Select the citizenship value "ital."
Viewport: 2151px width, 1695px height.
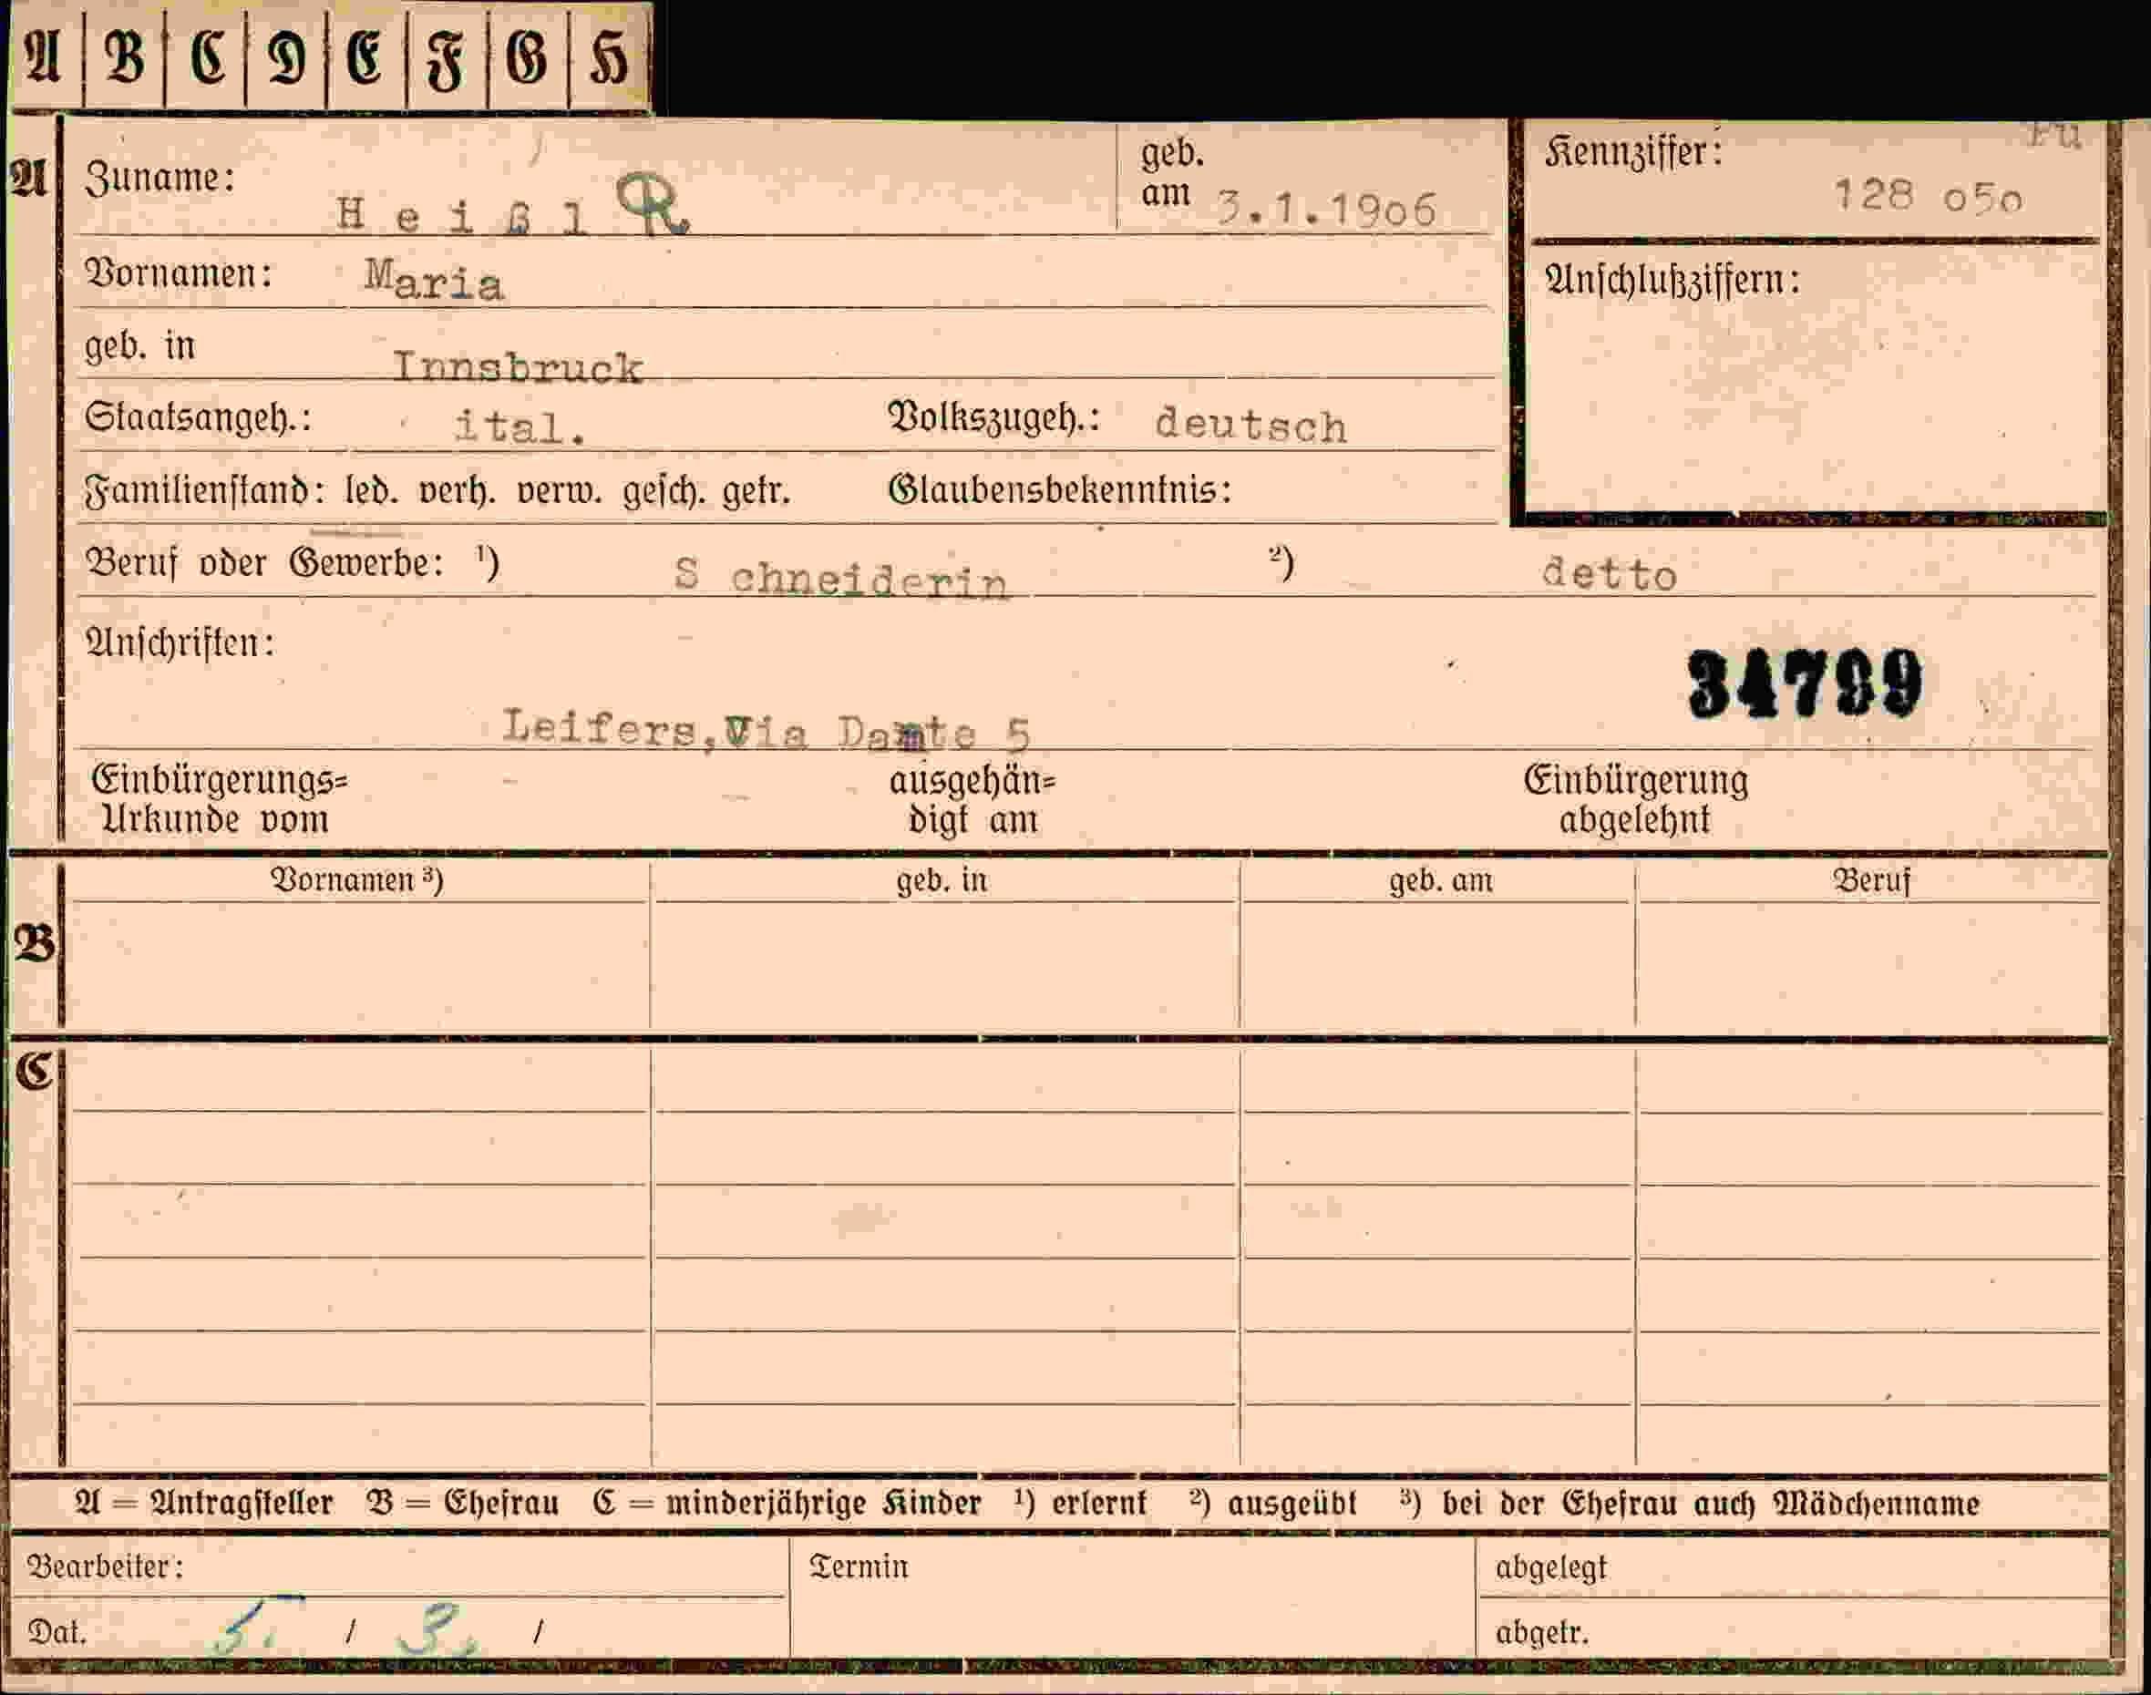tap(520, 427)
